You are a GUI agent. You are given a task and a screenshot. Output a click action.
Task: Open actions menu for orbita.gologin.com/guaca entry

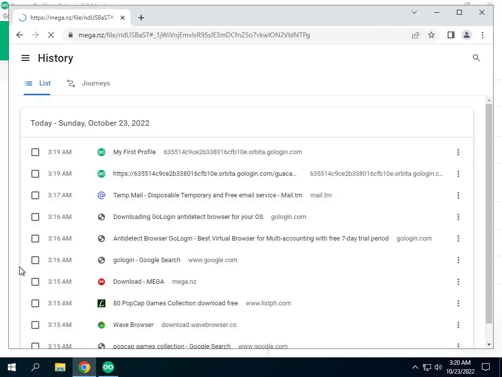coord(458,174)
